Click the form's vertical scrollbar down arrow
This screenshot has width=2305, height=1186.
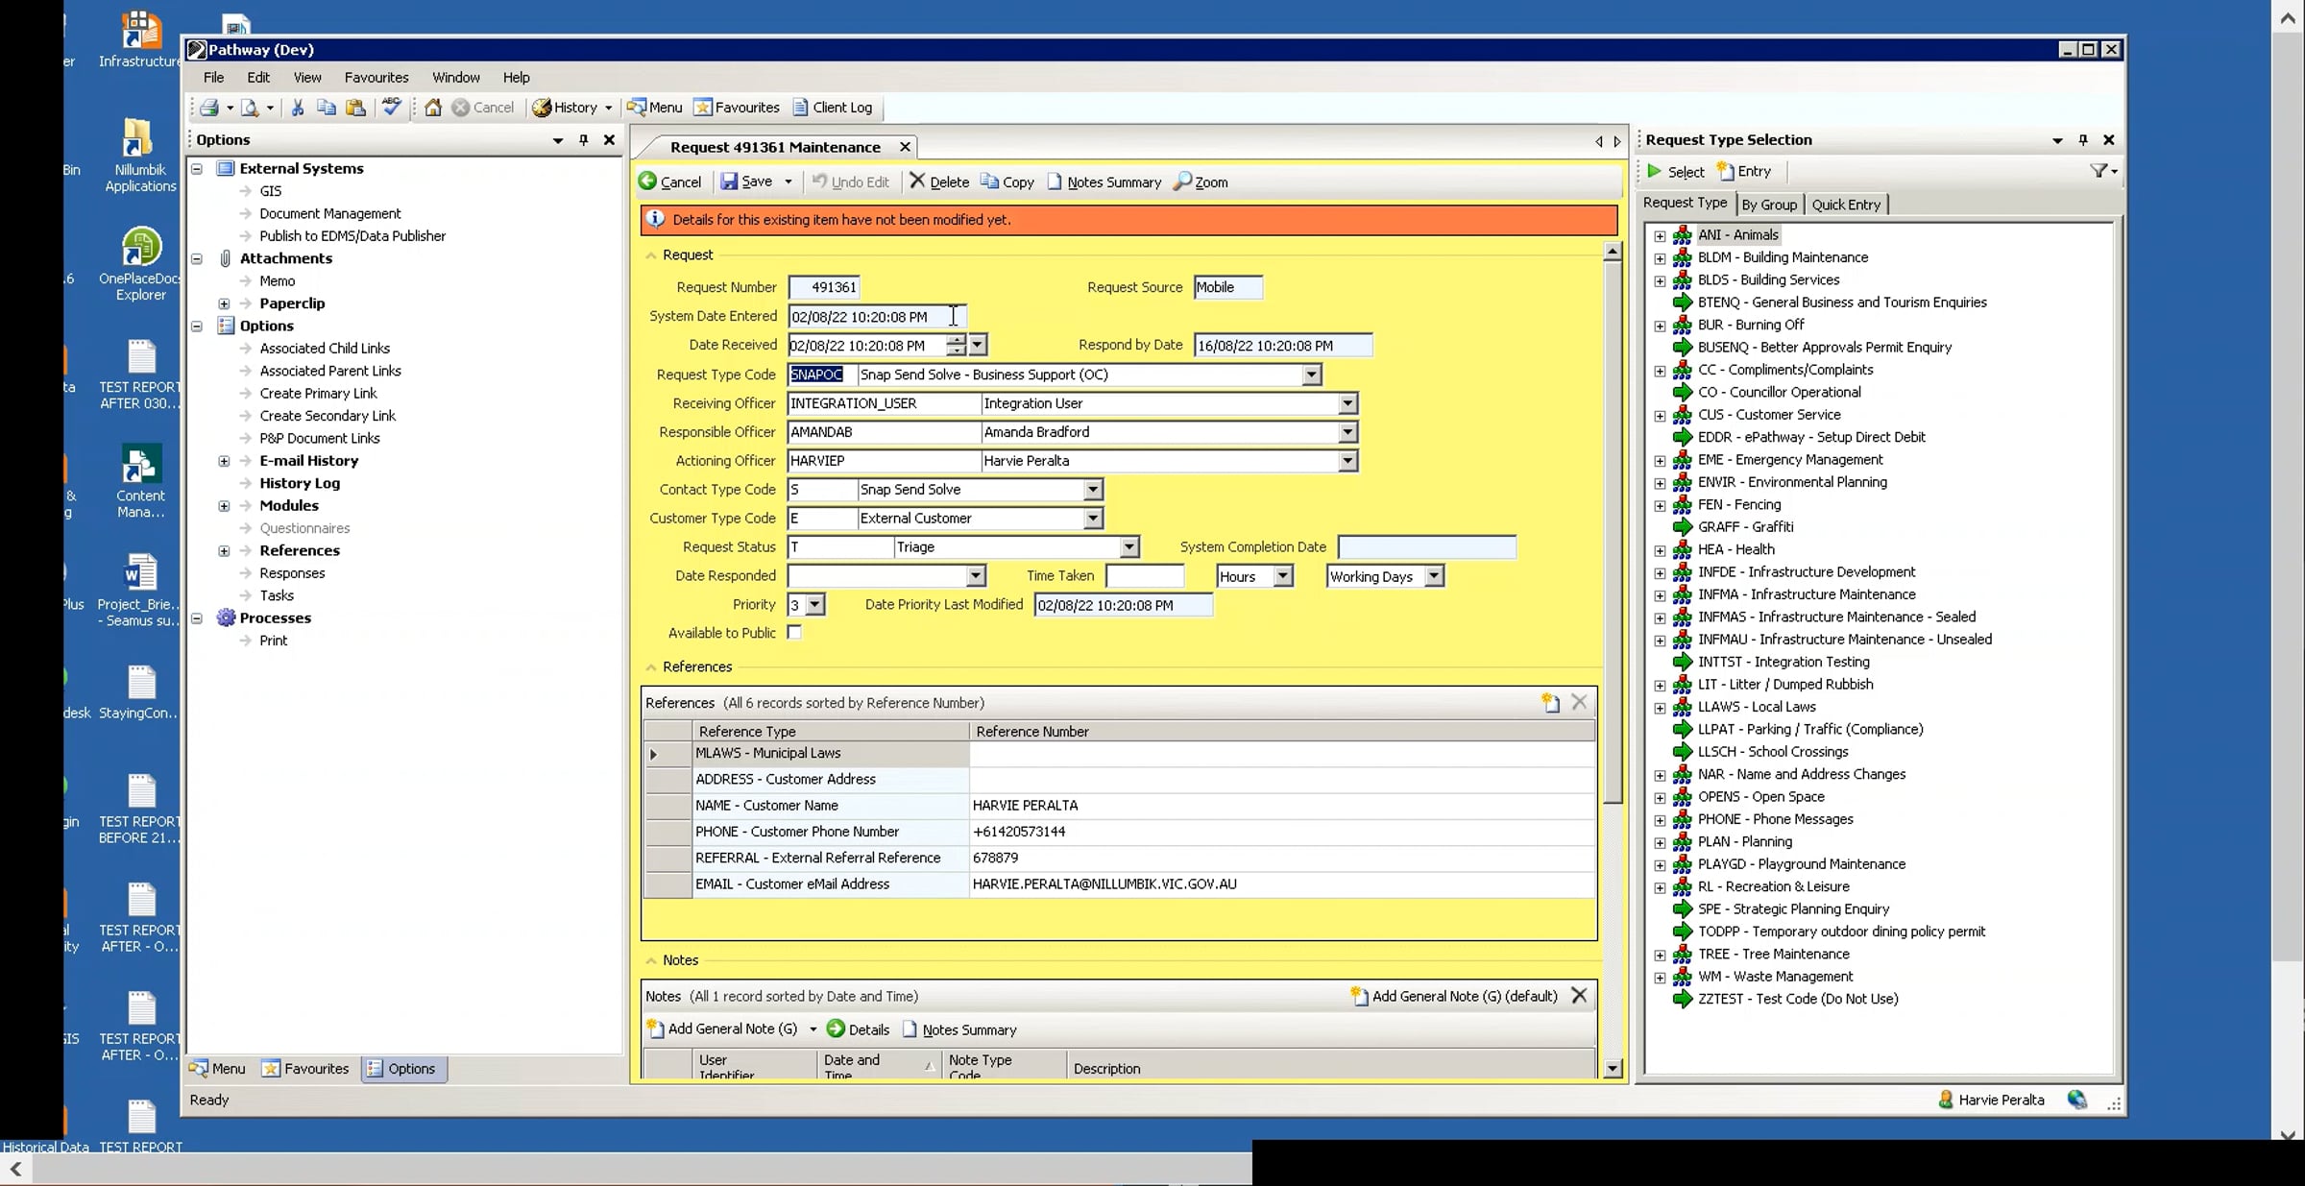1613,1068
